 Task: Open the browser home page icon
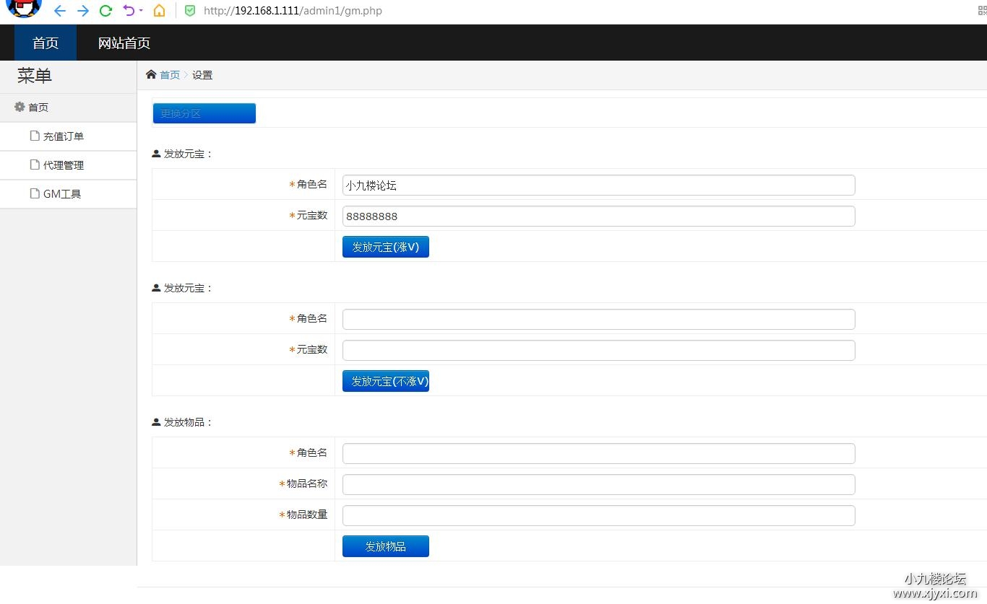tap(159, 11)
